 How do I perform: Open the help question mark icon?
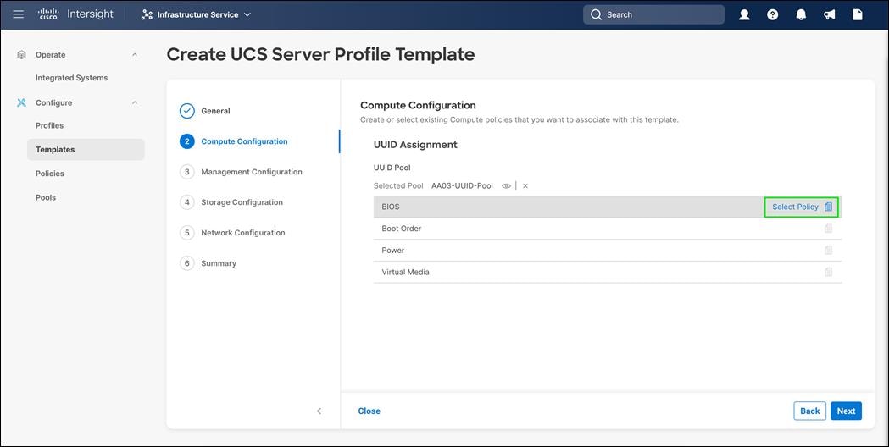(x=772, y=14)
